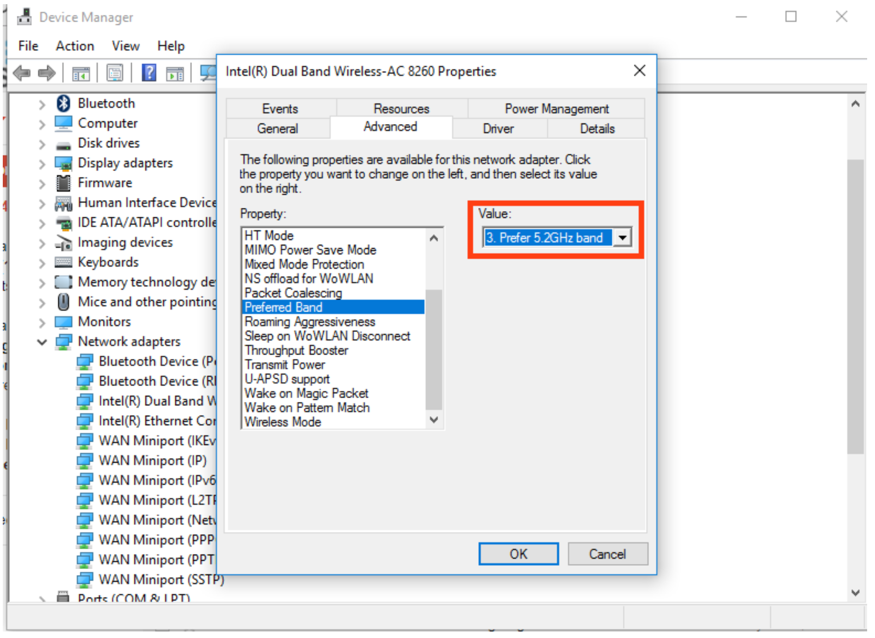Expand the Computer tree node
This screenshot has height=638, width=875.
pyautogui.click(x=42, y=124)
